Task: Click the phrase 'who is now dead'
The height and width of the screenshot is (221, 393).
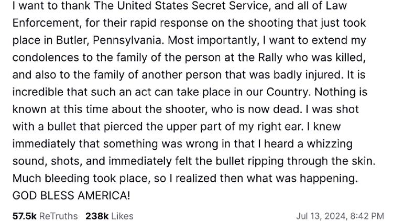Action: click(x=255, y=109)
